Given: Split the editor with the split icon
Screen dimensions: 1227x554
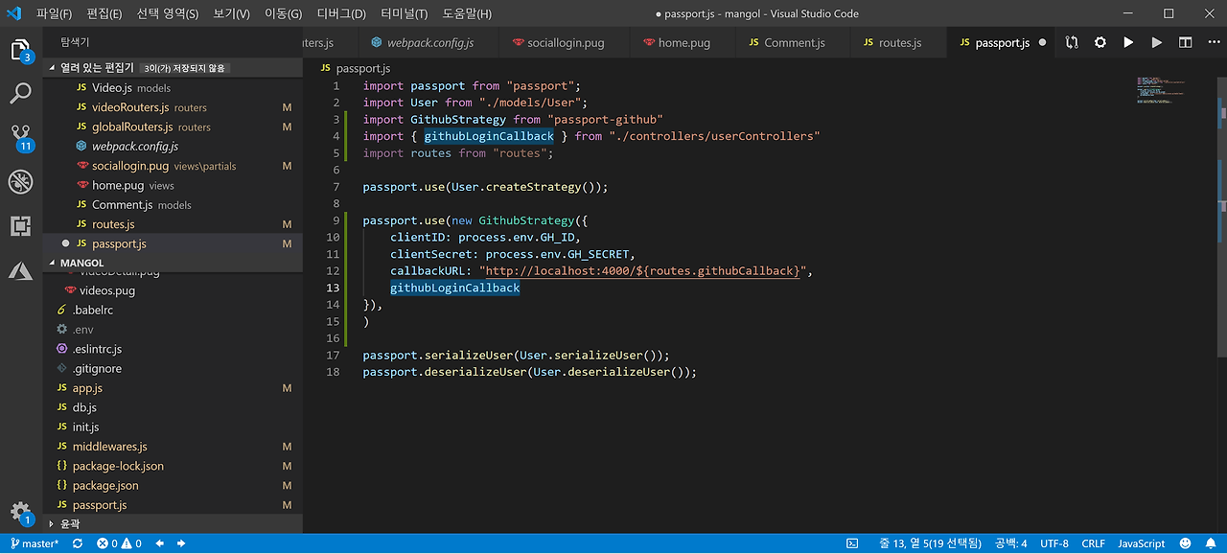Looking at the screenshot, I should coord(1186,42).
